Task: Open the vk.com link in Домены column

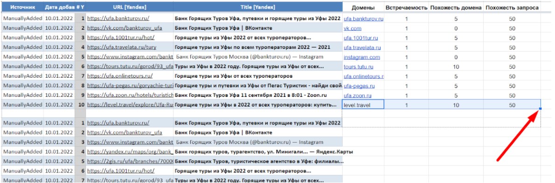Action: 352,28
